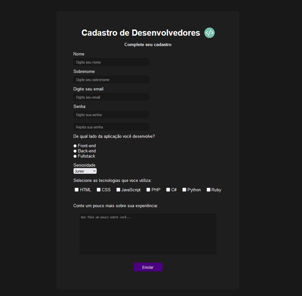Click the Enviar submit button
302x296 pixels.
coord(148,267)
